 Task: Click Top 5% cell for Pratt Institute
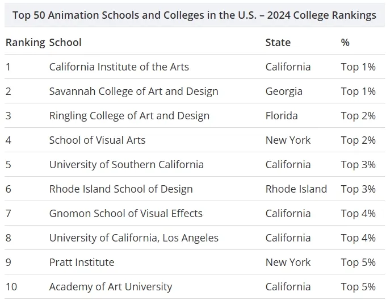click(x=358, y=262)
